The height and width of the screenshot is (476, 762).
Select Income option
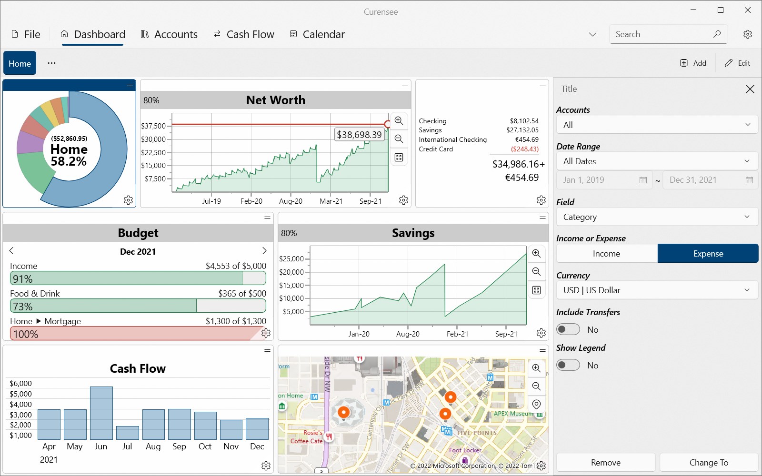tap(607, 254)
